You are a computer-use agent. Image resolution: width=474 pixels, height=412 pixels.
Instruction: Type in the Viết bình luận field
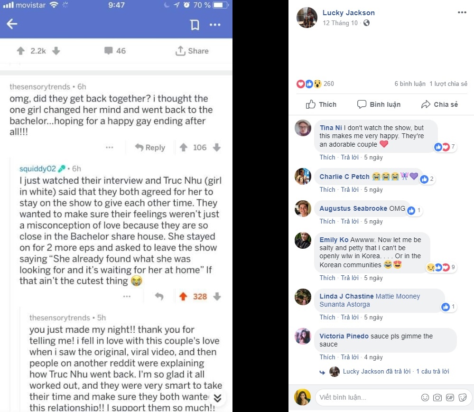(365, 397)
